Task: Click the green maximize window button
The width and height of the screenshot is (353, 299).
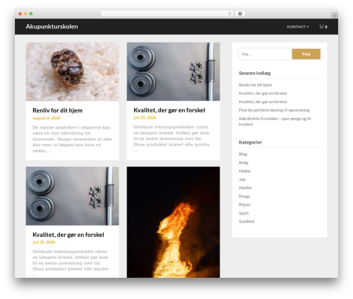Action: coord(31,13)
